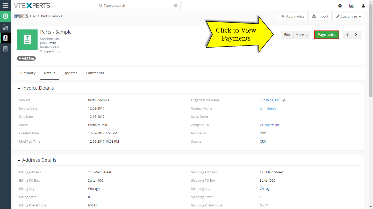Open the John Smith contact link

point(268,109)
